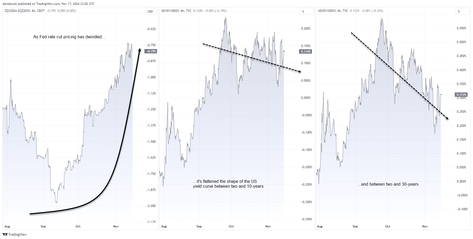Click the -1.250 price axis label
This screenshot has width=473, height=239.
(151, 109)
